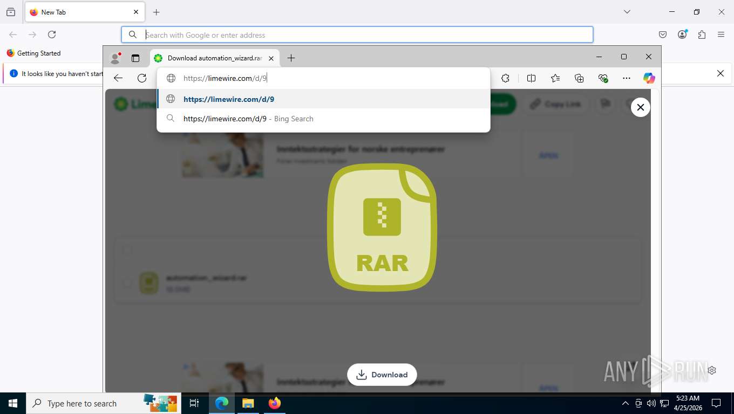Viewport: 734px width, 414px height.
Task: Click the taskbar search box
Action: (103, 403)
